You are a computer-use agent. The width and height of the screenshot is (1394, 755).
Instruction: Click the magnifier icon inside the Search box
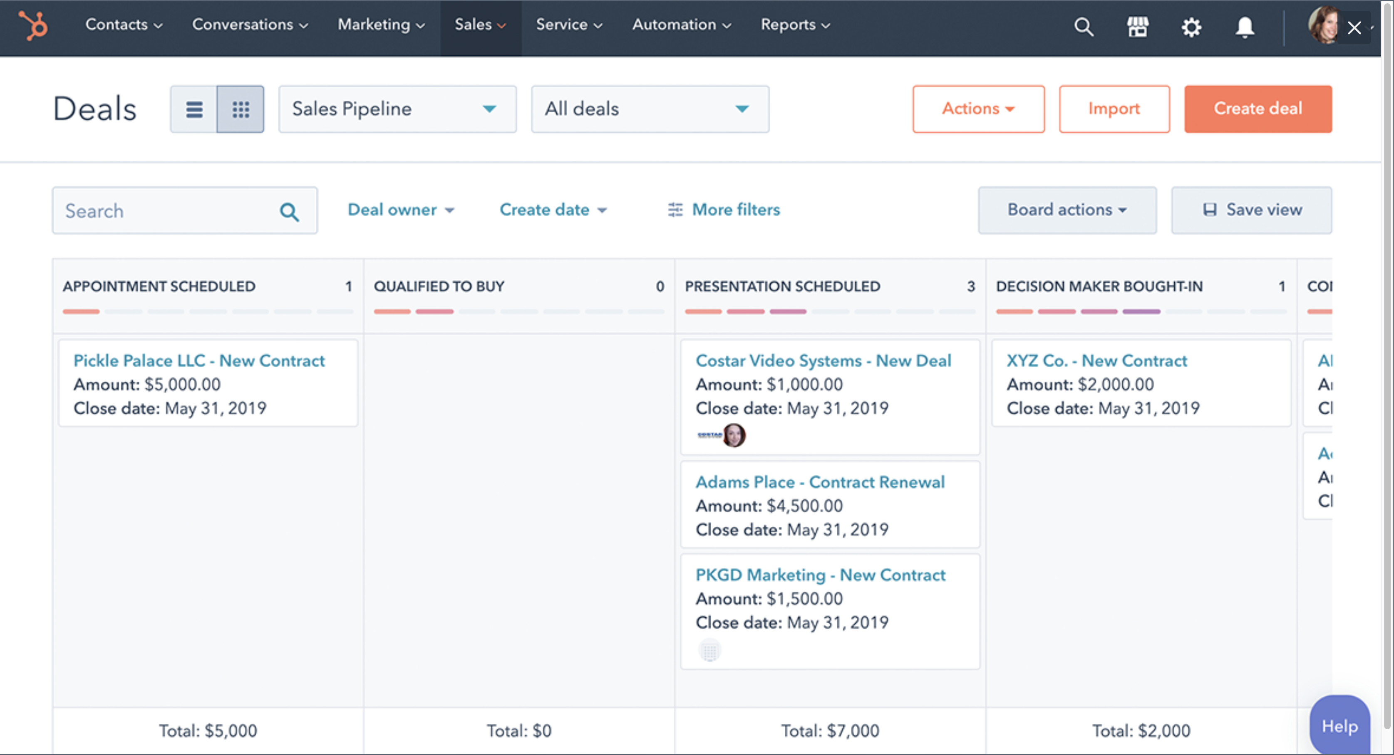pos(290,212)
